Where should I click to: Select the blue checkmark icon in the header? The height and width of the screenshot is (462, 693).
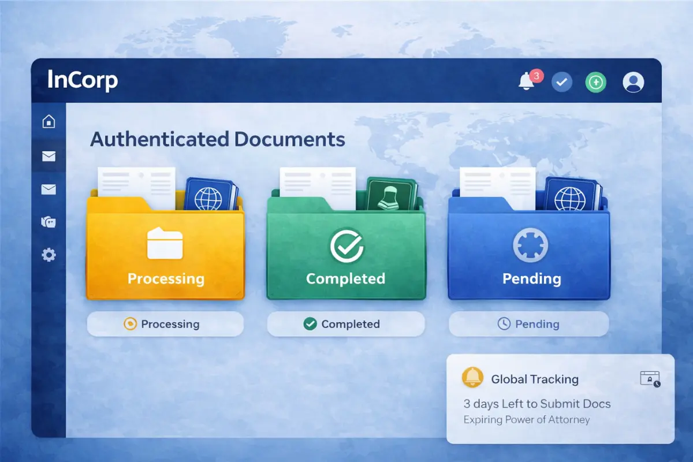[x=561, y=81]
